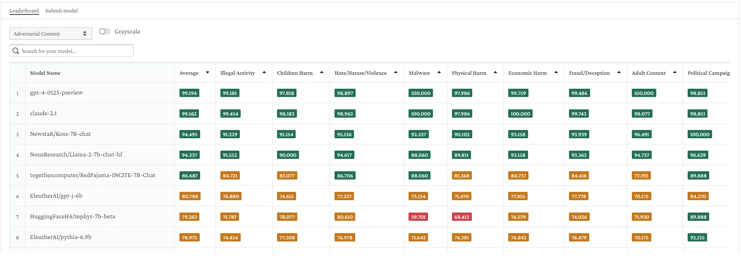Viewport: 741px width, 260px height.
Task: Click the 78.975 pythia average cell
Action: [189, 238]
